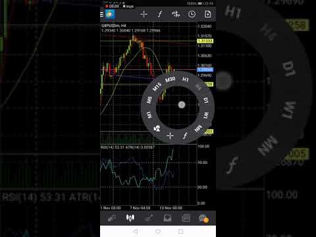Screen dimensions: 316x237
Task: Open indicators list via top toolbar f icon
Action: click(160, 14)
